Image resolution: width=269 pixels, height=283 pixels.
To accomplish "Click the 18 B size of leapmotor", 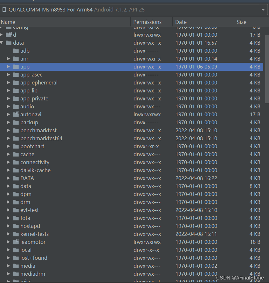I will point(255,242).
